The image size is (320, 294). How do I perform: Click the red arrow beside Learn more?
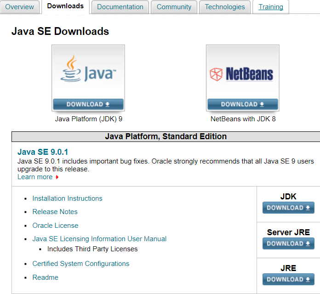tap(57, 177)
